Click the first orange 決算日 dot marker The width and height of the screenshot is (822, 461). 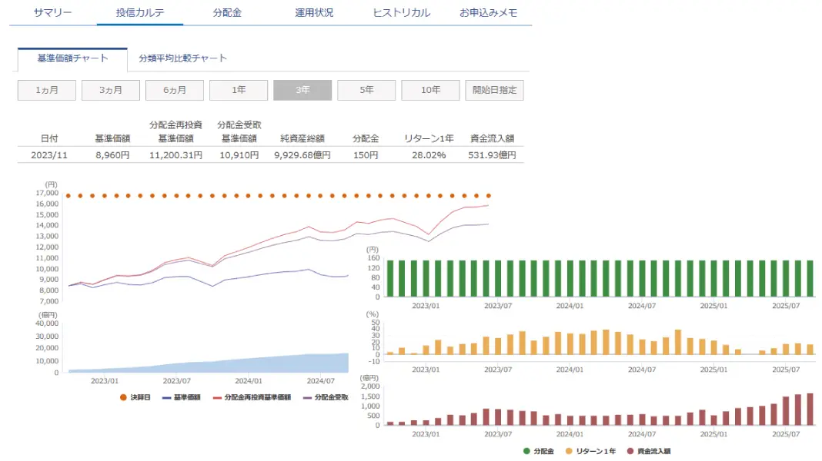(68, 196)
